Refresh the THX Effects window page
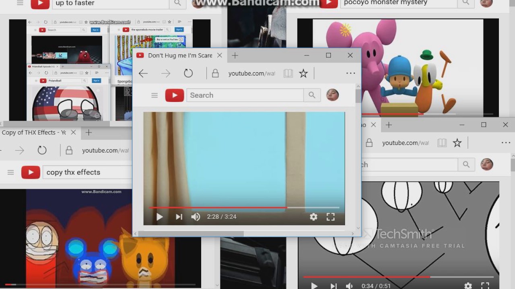 tap(42, 151)
